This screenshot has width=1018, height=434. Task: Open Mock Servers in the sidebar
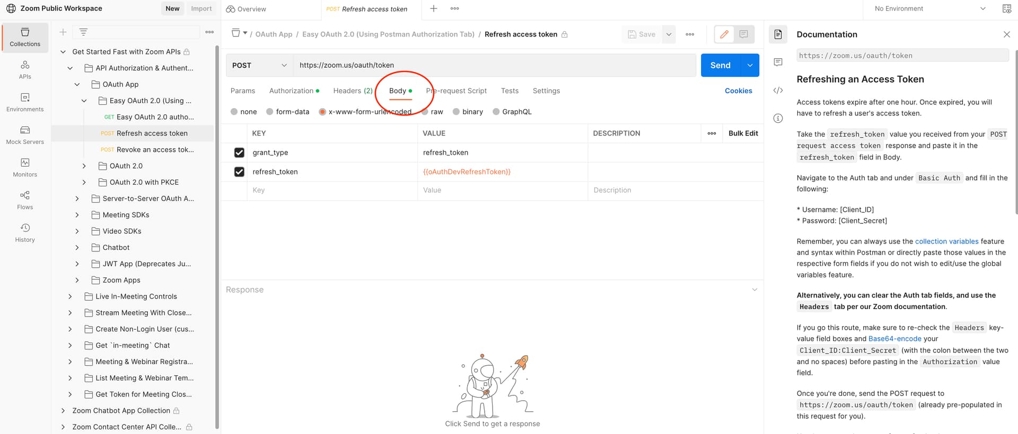(25, 135)
